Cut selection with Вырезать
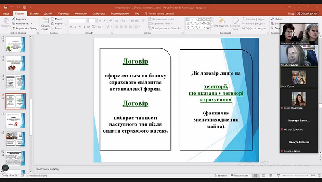 click(19, 19)
